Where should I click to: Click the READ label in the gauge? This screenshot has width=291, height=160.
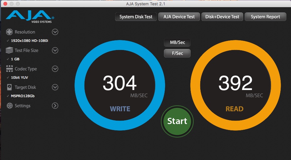[x=234, y=109]
